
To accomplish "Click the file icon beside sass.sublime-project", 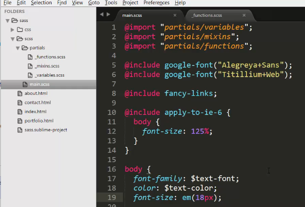I will click(x=20, y=130).
